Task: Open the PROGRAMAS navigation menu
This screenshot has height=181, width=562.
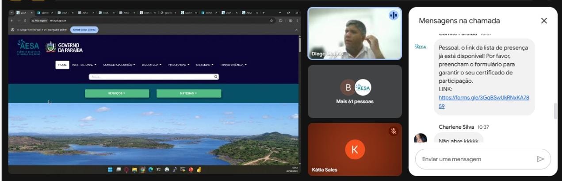Action: coord(179,65)
